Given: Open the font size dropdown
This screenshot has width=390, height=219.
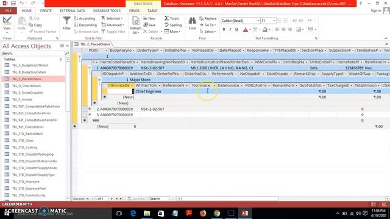Looking at the screenshot, I should coord(274,21).
